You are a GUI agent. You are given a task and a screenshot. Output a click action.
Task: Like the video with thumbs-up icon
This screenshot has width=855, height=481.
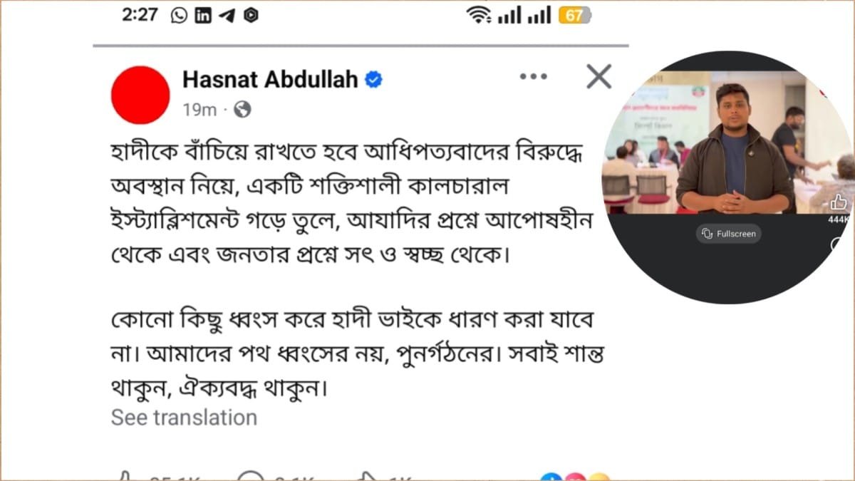pos(839,202)
